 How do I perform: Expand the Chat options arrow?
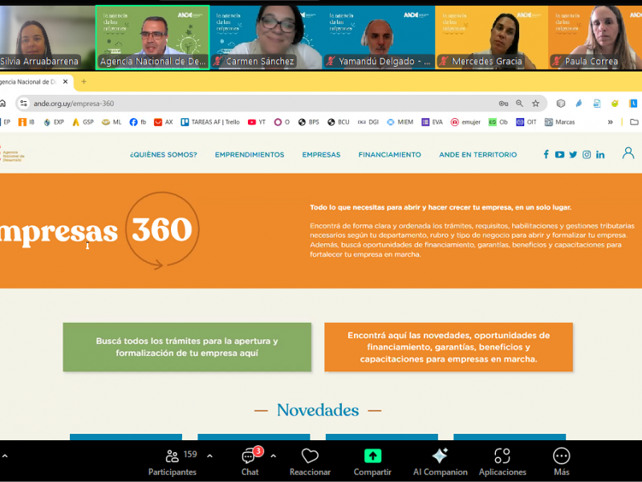273,455
